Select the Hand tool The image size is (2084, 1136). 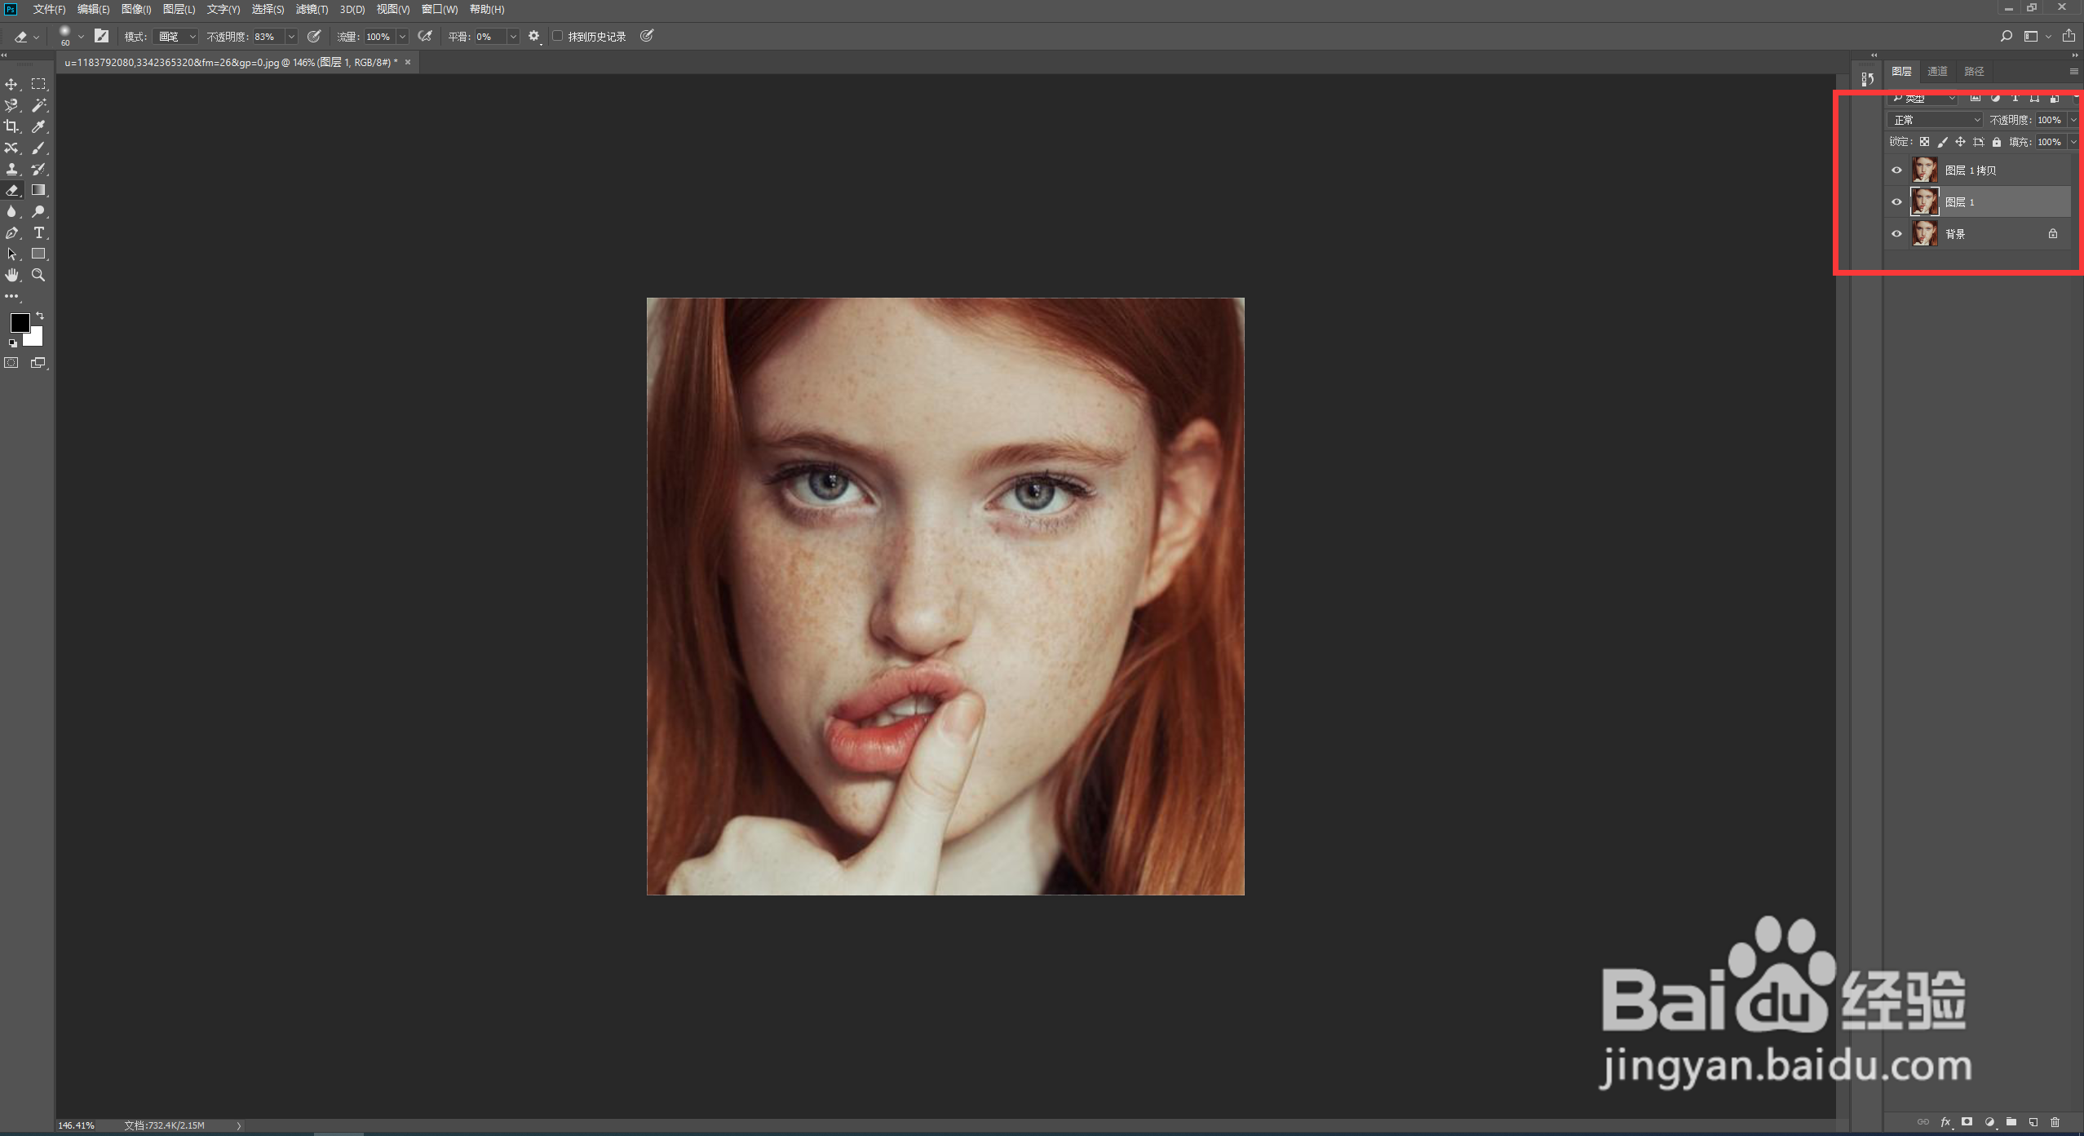tap(11, 275)
